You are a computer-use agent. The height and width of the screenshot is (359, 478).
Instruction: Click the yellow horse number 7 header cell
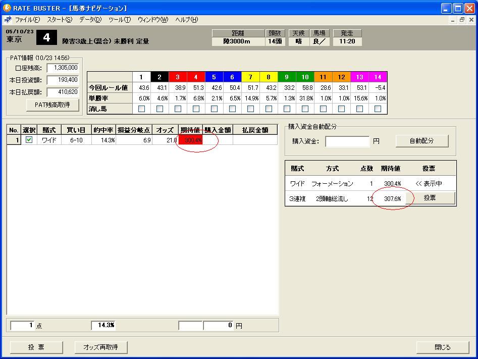pos(250,77)
